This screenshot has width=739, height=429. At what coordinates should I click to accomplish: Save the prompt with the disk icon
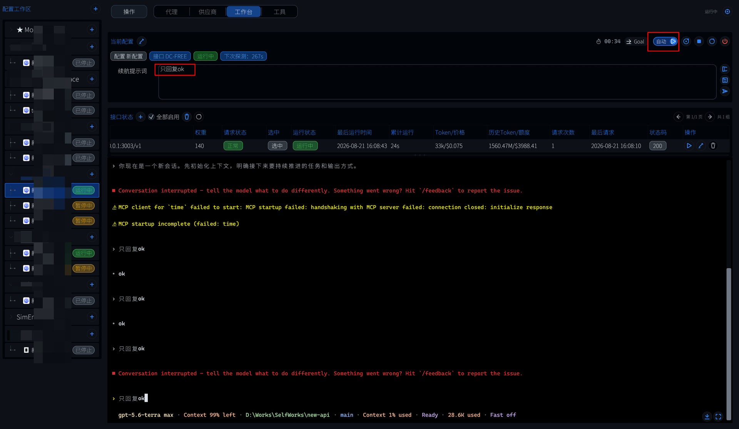tap(725, 80)
